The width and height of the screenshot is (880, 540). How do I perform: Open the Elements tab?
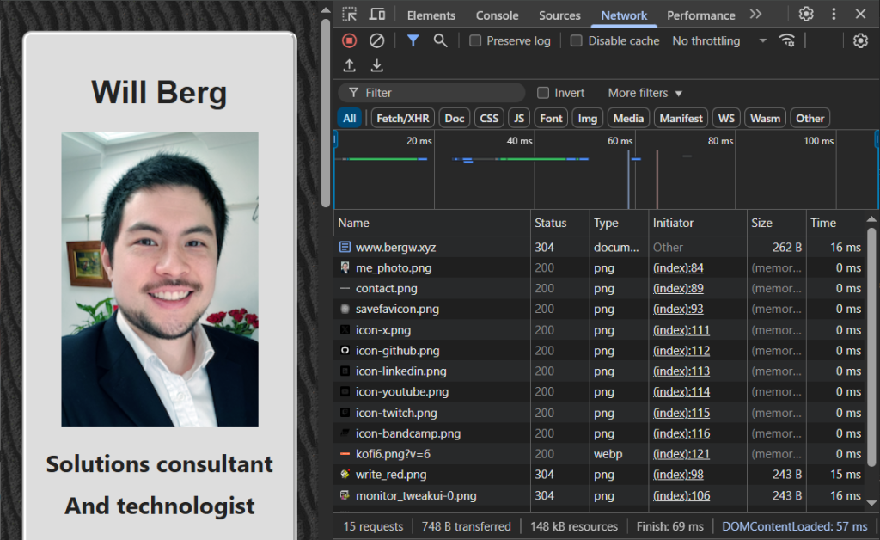[431, 15]
